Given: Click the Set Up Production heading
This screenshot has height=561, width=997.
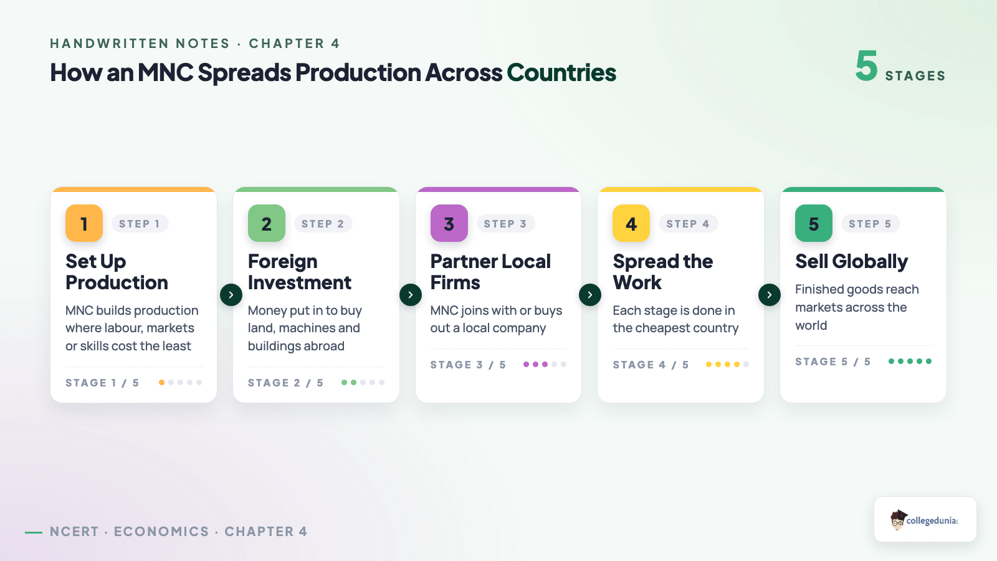Looking at the screenshot, I should [117, 272].
